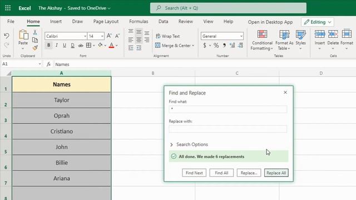
Task: Switch to Formulas tab
Action: (x=139, y=22)
